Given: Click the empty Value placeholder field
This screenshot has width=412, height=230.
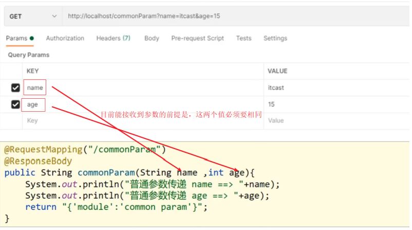Looking at the screenshot, I should coord(276,120).
